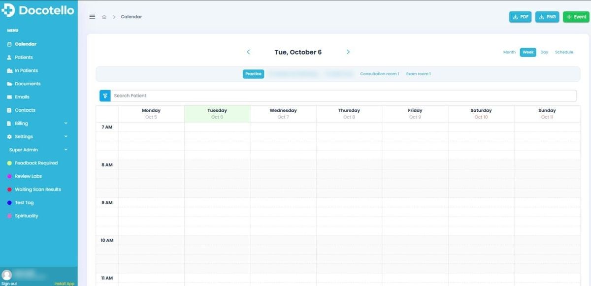Click the Billing document icon
The height and width of the screenshot is (286, 591).
9,124
